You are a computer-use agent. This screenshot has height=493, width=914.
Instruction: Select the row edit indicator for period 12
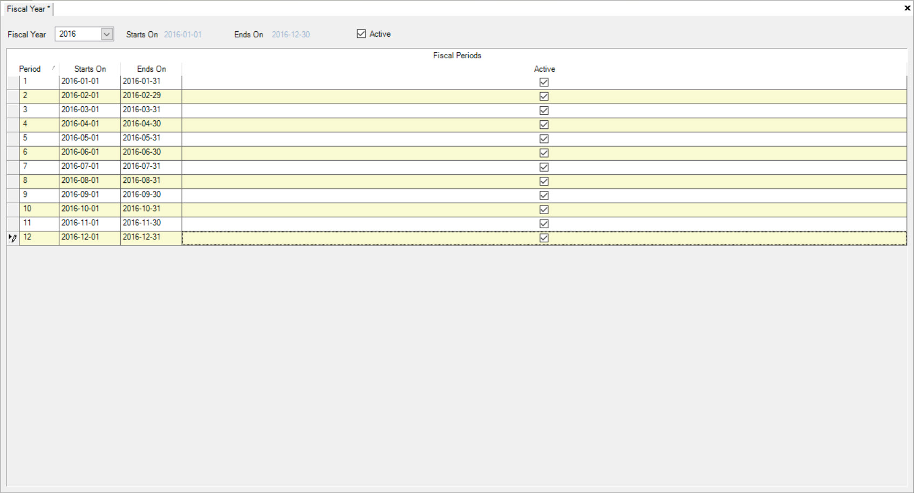click(x=13, y=238)
